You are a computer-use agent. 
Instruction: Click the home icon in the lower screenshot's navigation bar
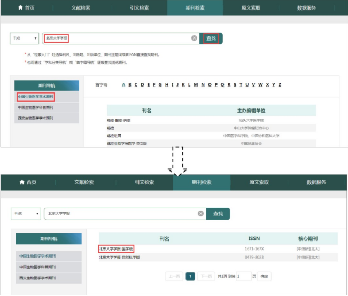tap(22, 182)
